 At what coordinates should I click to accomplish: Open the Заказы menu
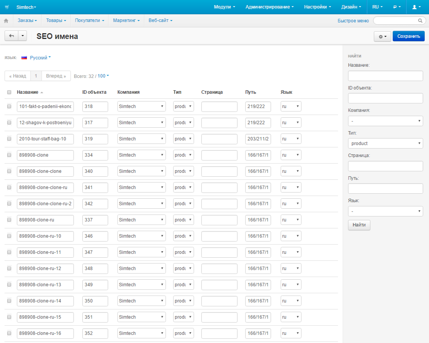click(x=27, y=20)
